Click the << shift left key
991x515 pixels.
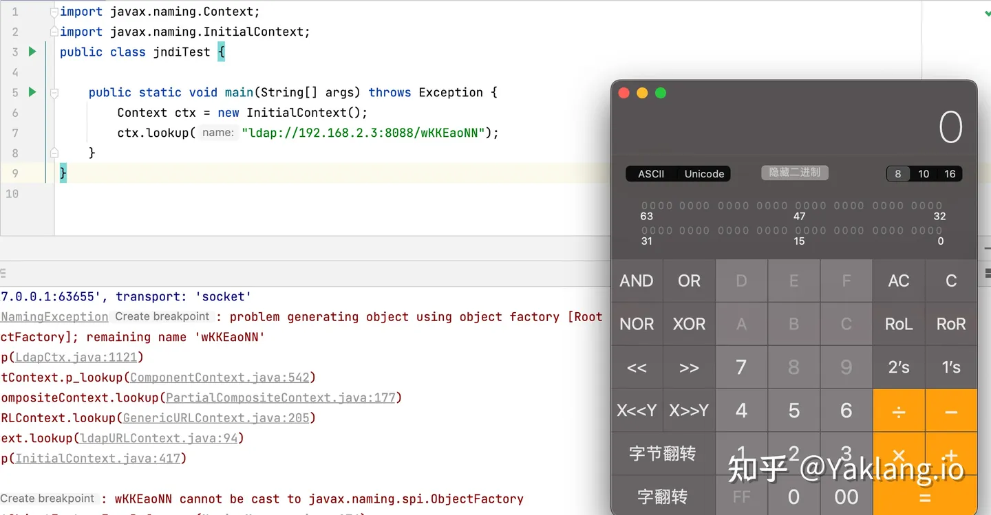637,367
